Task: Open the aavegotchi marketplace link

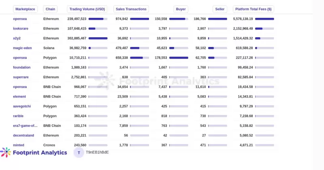Action: (22, 106)
